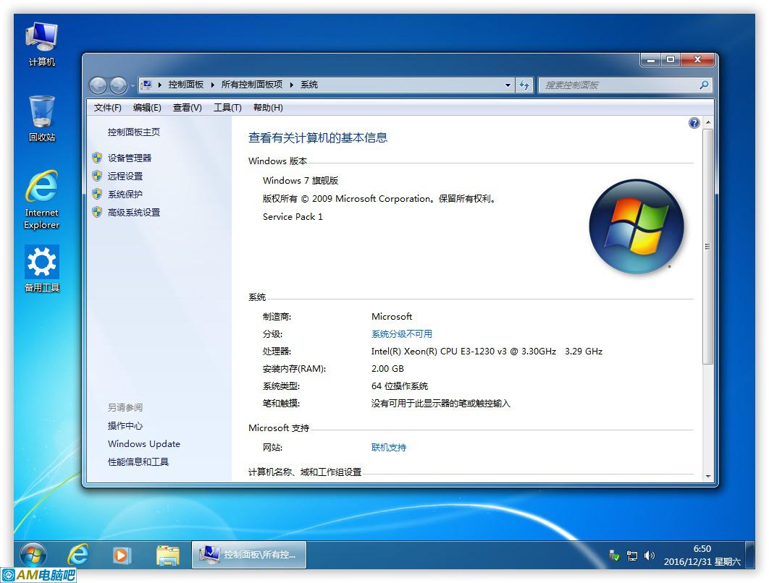
Task: Select the Internet Explorer desktop shortcut
Action: 42,200
